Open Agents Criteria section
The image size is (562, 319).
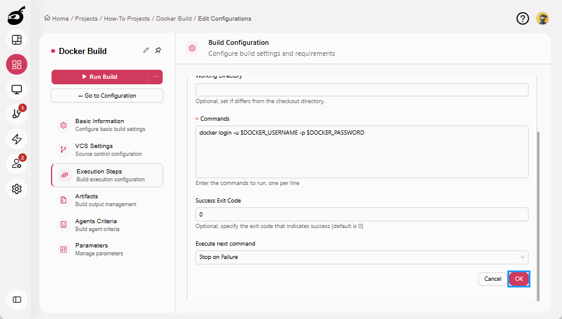[x=107, y=225]
